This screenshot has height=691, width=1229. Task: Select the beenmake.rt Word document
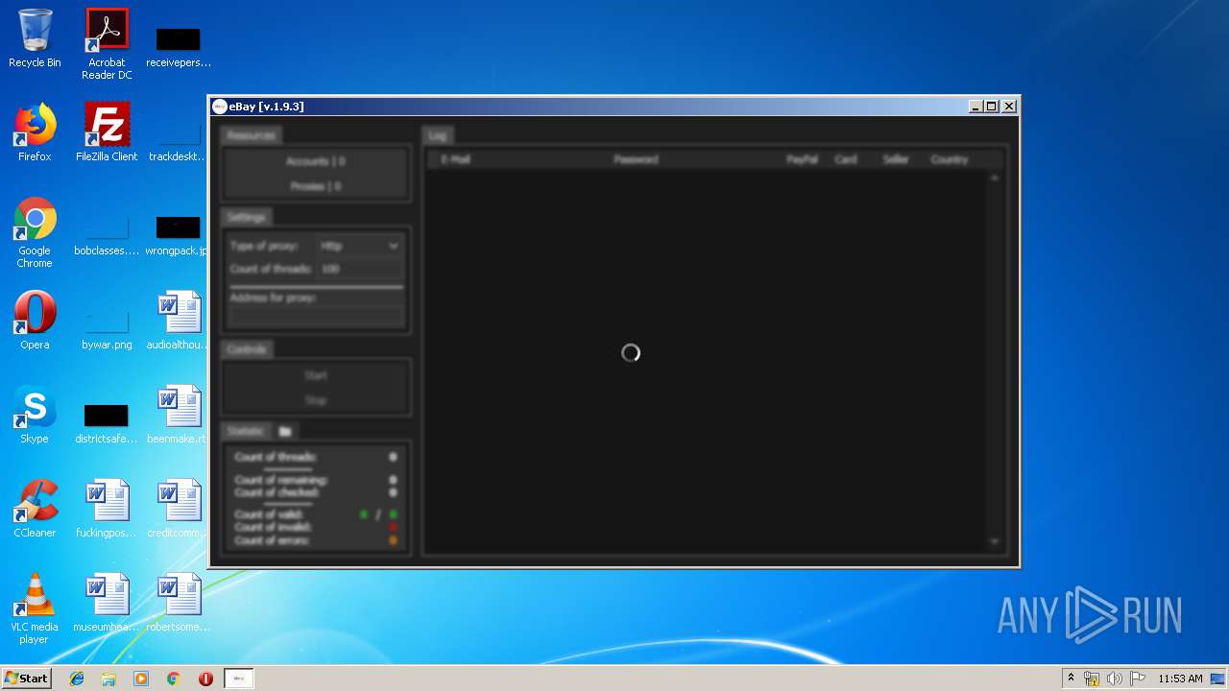click(x=179, y=415)
